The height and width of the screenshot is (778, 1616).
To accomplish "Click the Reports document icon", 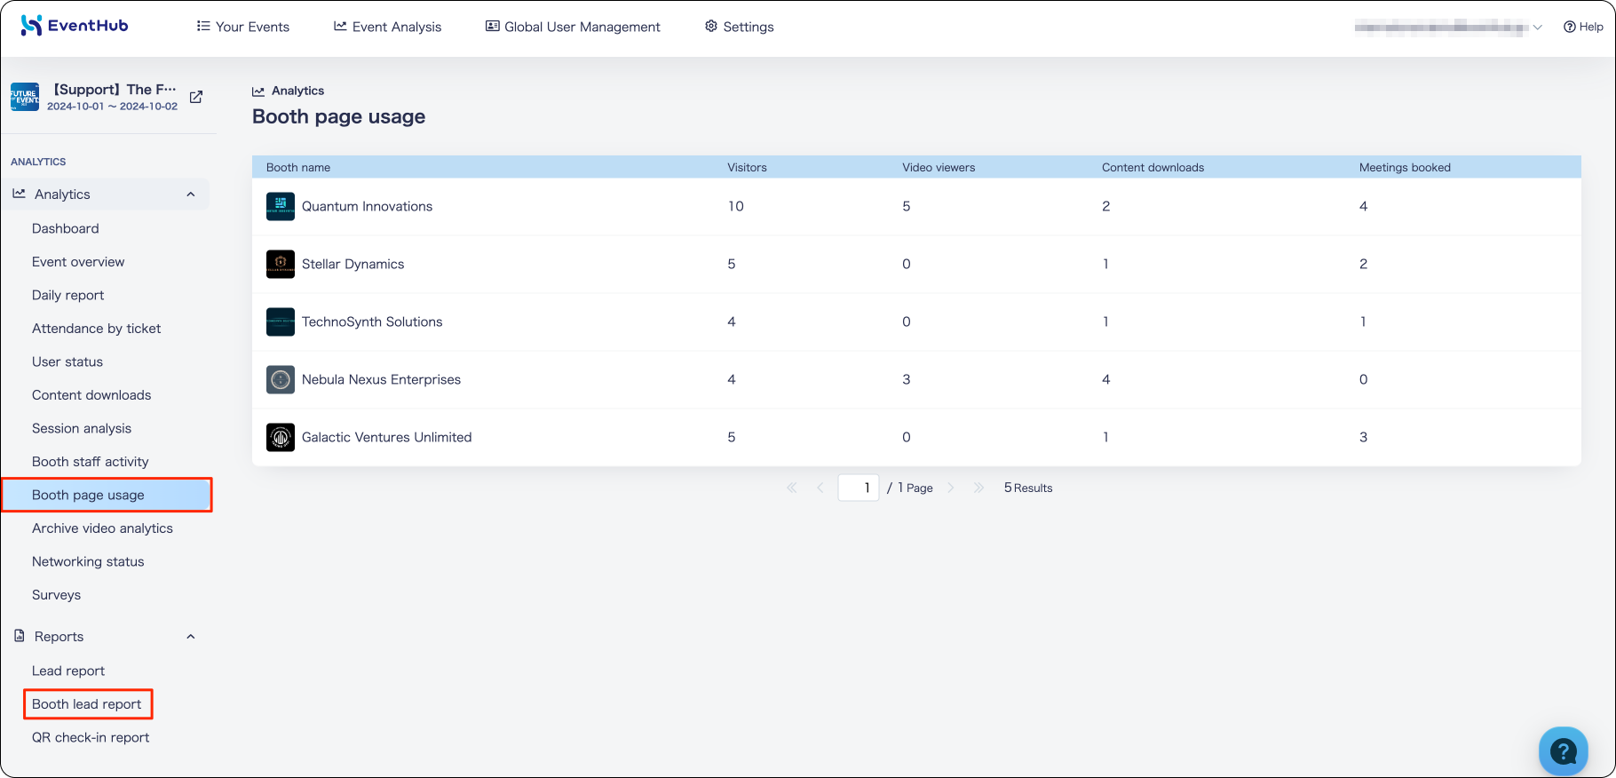I will point(20,636).
